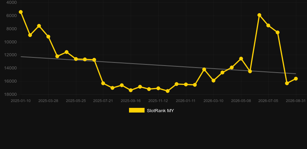Click the 14000 y-axis label
307x149 pixels.
click(10, 68)
